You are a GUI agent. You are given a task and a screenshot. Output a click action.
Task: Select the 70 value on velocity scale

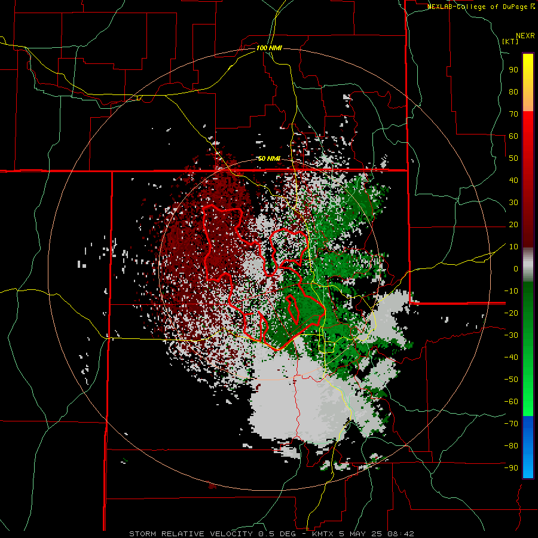point(513,114)
